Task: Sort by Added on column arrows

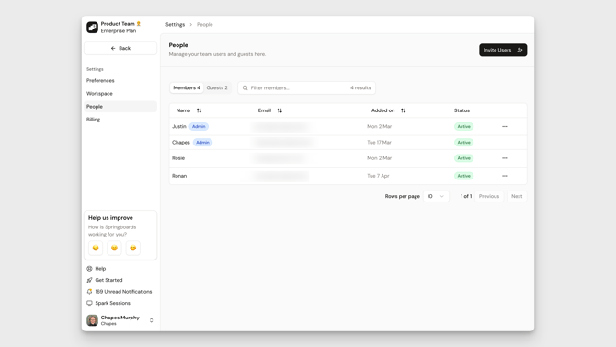Action: 403,110
